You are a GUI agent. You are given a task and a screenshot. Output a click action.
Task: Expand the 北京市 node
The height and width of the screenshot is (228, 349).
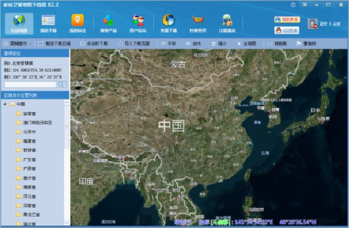pyautogui.click(x=11, y=132)
